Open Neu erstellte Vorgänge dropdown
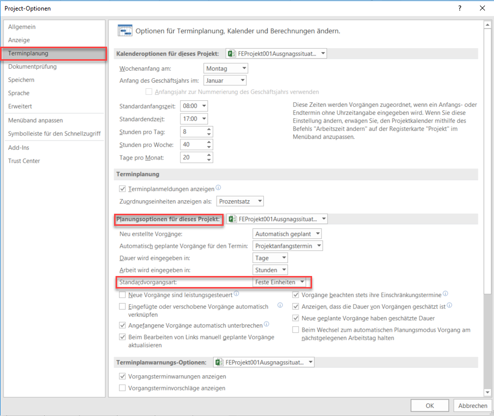494x416 pixels. [x=287, y=234]
